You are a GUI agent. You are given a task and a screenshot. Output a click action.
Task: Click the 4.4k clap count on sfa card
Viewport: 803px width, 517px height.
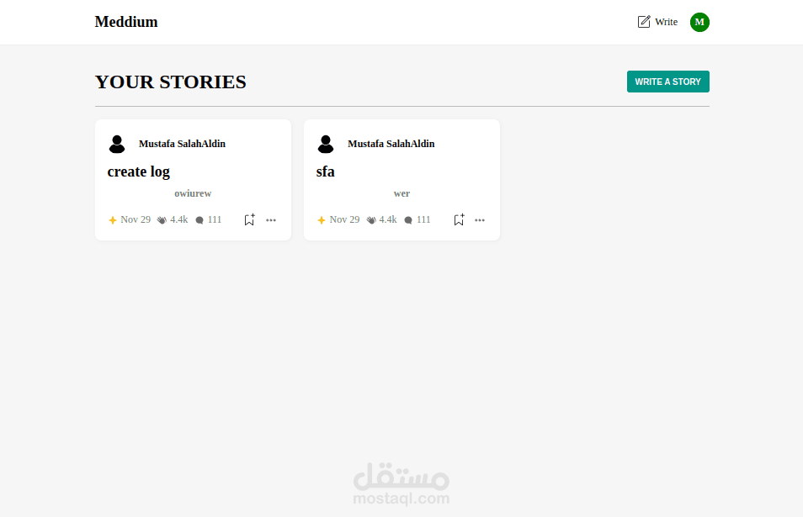click(388, 219)
